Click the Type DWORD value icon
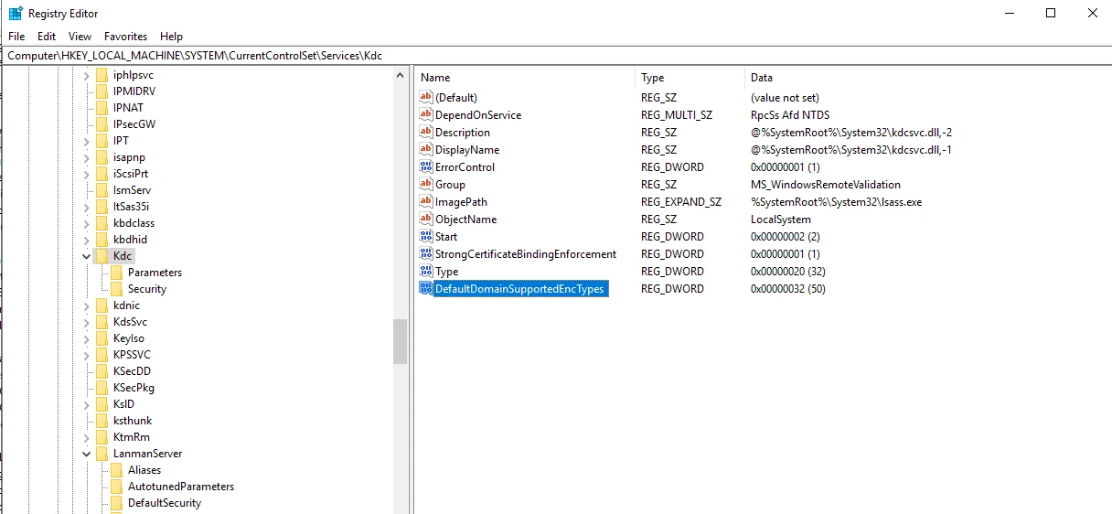 click(x=425, y=271)
